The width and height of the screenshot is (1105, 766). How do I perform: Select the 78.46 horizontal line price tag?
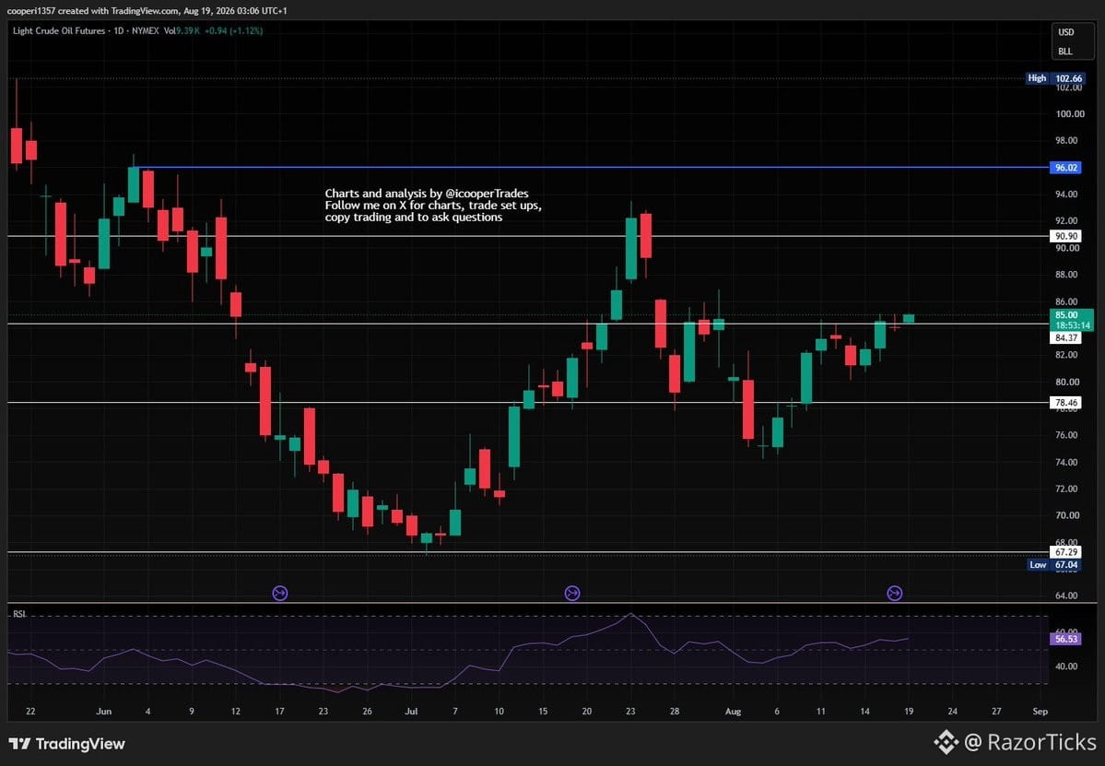tap(1065, 403)
